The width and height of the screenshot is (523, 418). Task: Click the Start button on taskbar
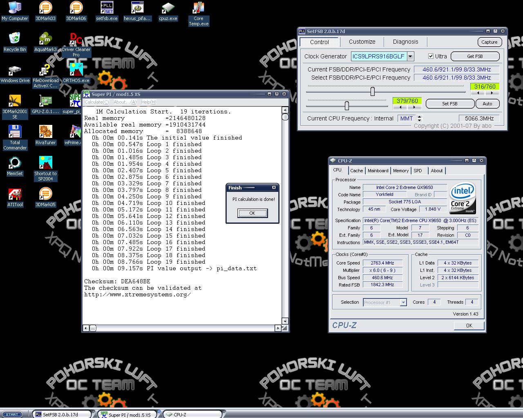pos(12,414)
